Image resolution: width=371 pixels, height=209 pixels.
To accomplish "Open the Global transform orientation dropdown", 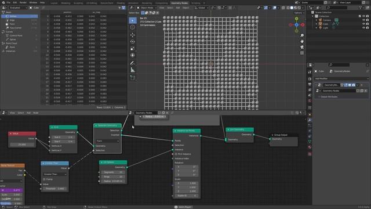I will pos(202,8).
